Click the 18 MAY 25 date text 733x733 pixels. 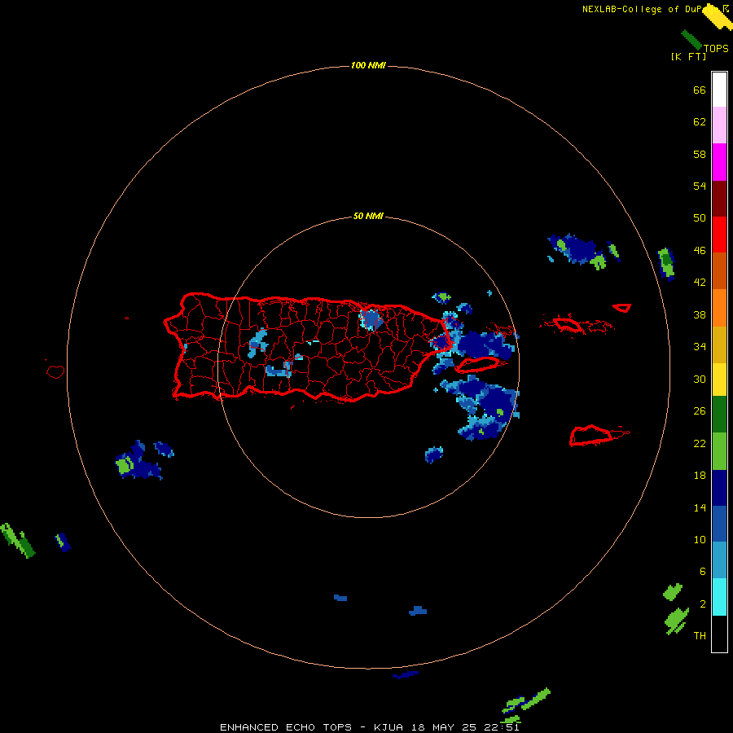pyautogui.click(x=444, y=727)
